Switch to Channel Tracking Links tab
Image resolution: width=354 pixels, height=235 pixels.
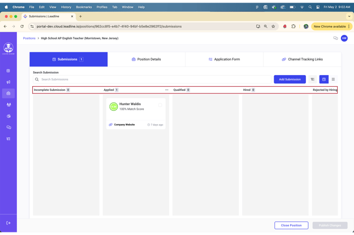click(x=302, y=59)
